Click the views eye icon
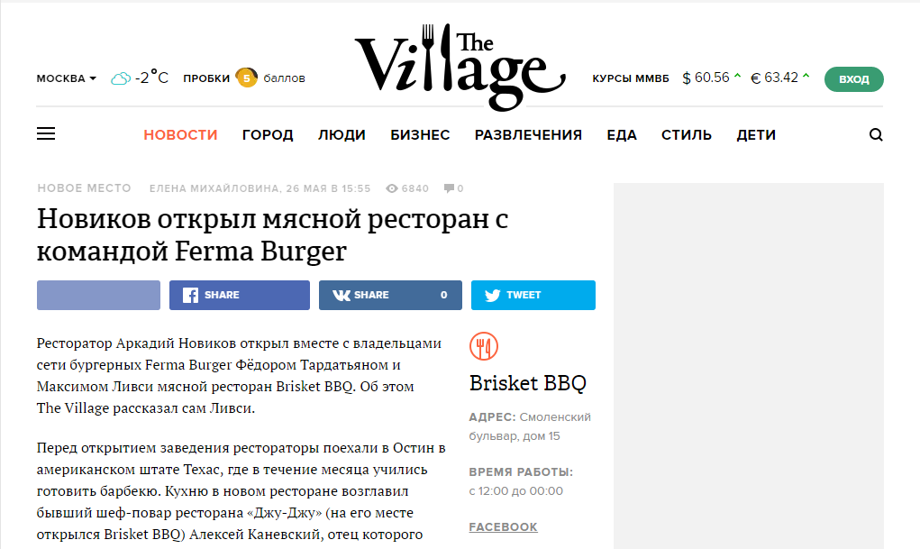The height and width of the screenshot is (549, 920). pos(392,188)
